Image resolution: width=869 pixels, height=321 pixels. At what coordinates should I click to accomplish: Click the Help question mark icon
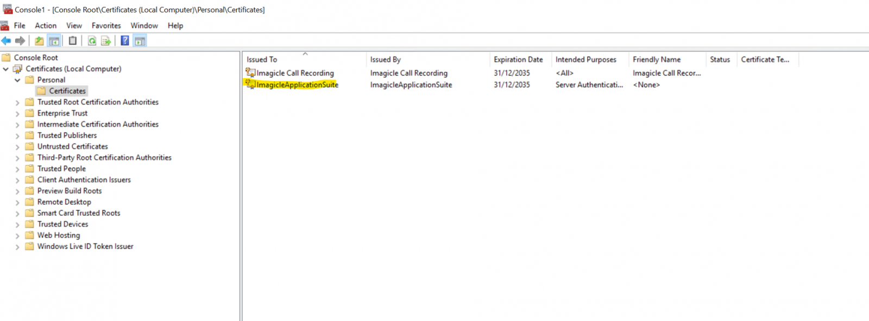[124, 41]
